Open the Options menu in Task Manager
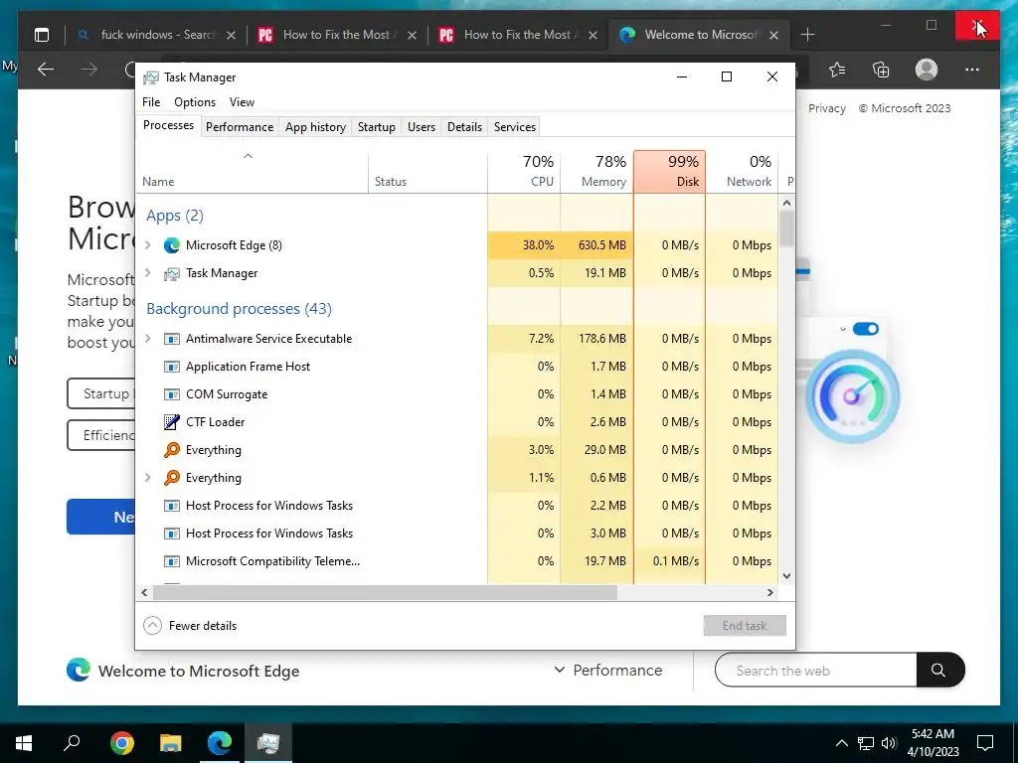This screenshot has width=1018, height=763. pyautogui.click(x=195, y=102)
